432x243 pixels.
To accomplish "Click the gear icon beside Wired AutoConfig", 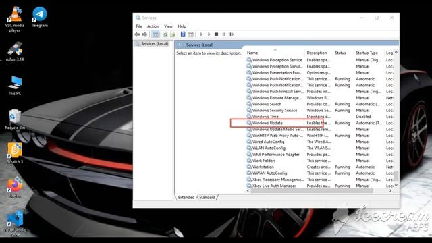I will pos(249,142).
